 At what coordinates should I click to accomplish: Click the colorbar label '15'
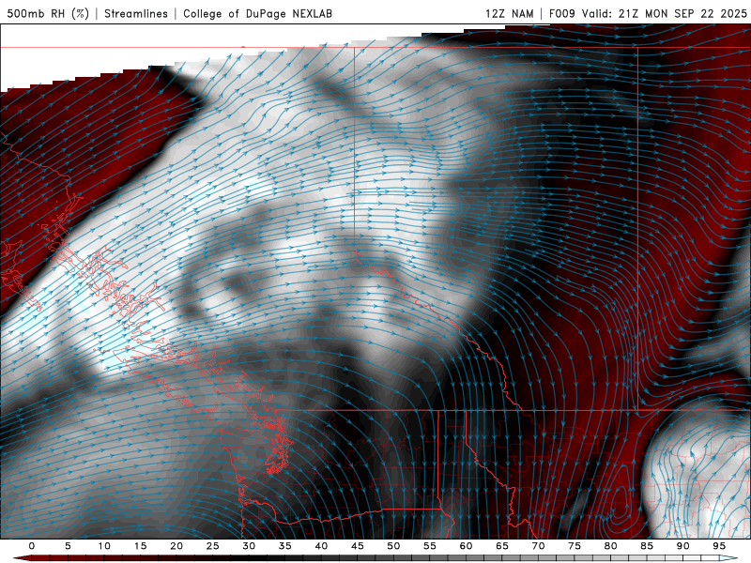[140, 546]
